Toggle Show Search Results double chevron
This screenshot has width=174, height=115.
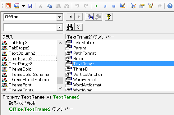pos(79,27)
